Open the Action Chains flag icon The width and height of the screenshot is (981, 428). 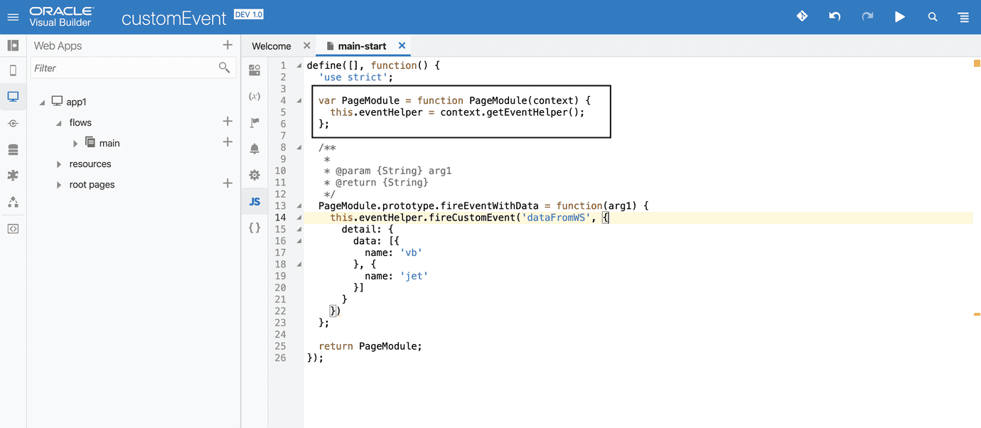pos(254,122)
